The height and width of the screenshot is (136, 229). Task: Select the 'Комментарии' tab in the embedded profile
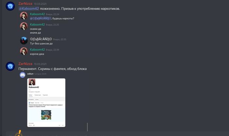point(38,95)
